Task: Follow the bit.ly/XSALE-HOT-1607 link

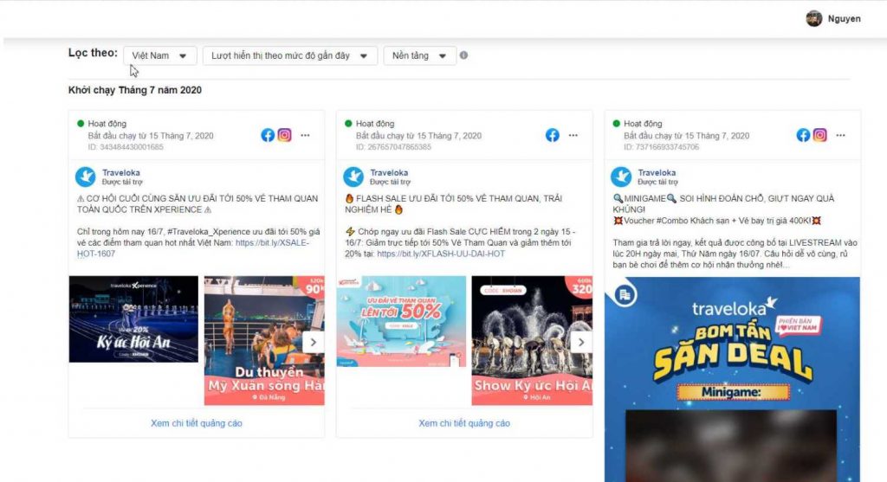Action: 272,242
